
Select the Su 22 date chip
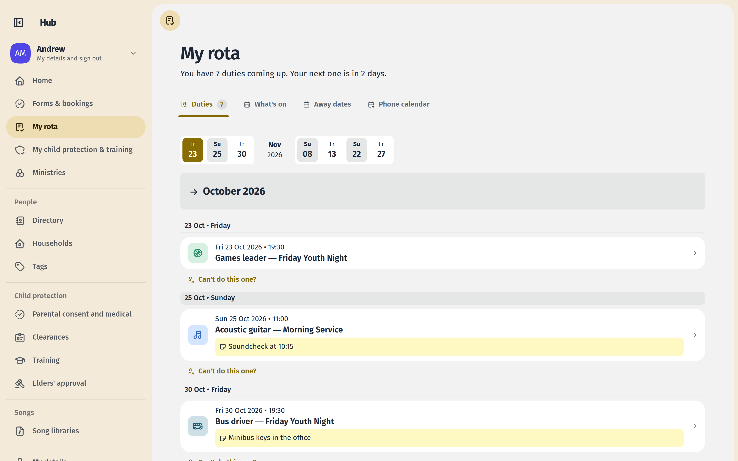coord(356,150)
